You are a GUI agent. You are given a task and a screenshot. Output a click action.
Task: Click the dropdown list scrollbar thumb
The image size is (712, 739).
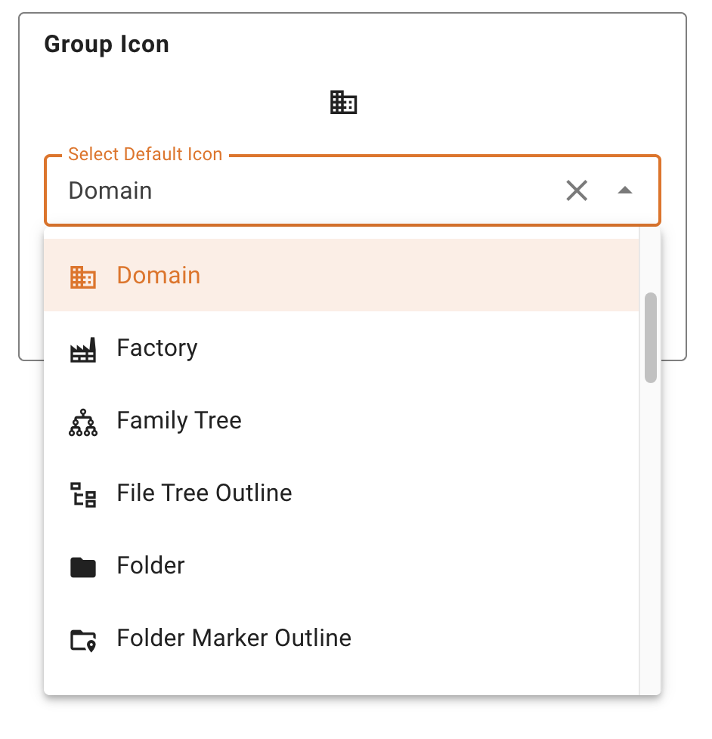click(x=651, y=338)
